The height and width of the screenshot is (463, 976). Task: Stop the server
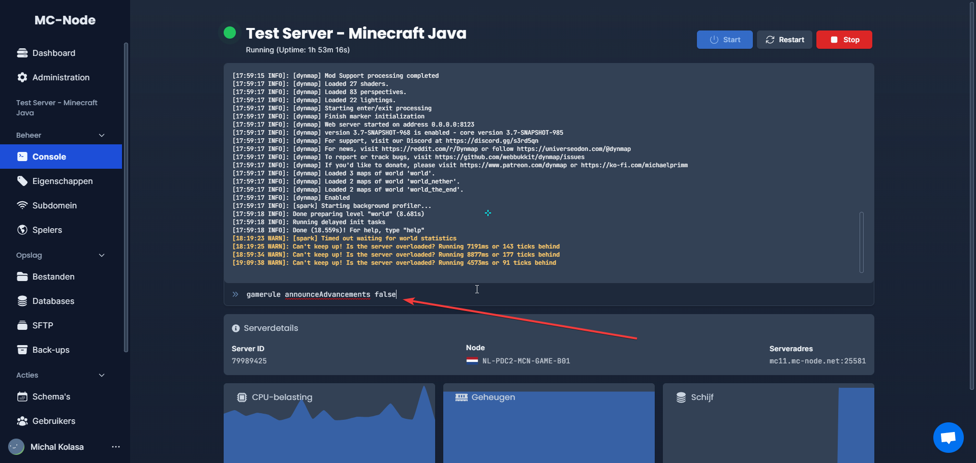(844, 40)
